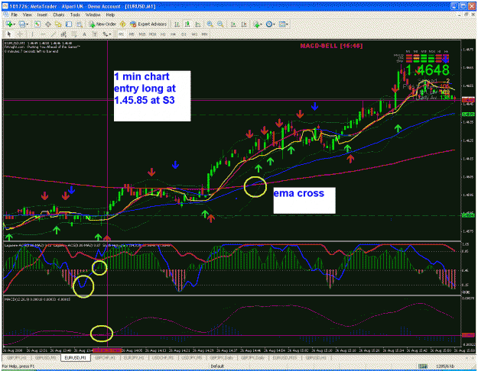Open the Profiles icon in toolbar

pos(22,24)
